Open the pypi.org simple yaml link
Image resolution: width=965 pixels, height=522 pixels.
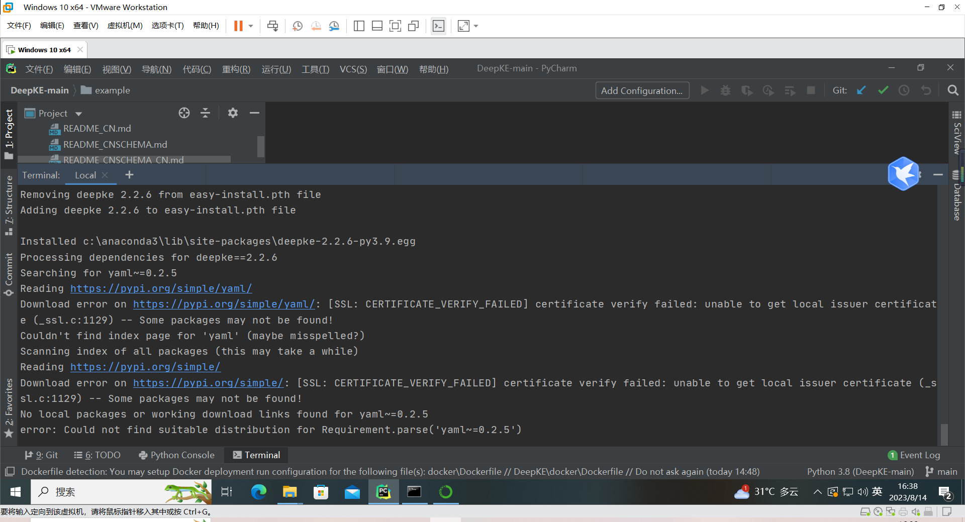coord(161,288)
